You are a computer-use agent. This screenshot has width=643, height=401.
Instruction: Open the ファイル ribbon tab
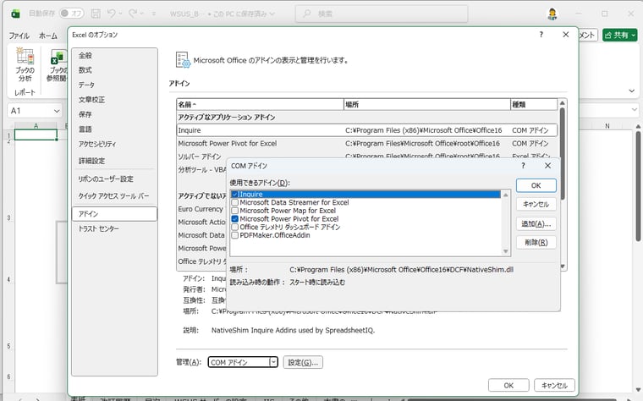tap(19, 36)
